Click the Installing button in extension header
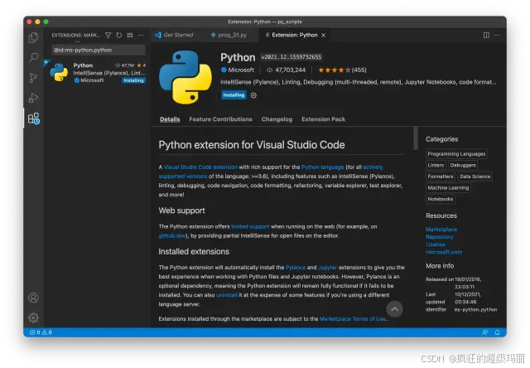 click(x=234, y=95)
